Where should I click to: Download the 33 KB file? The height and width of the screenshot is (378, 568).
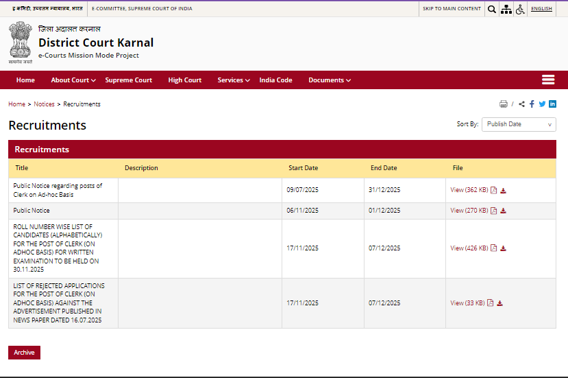(x=499, y=303)
